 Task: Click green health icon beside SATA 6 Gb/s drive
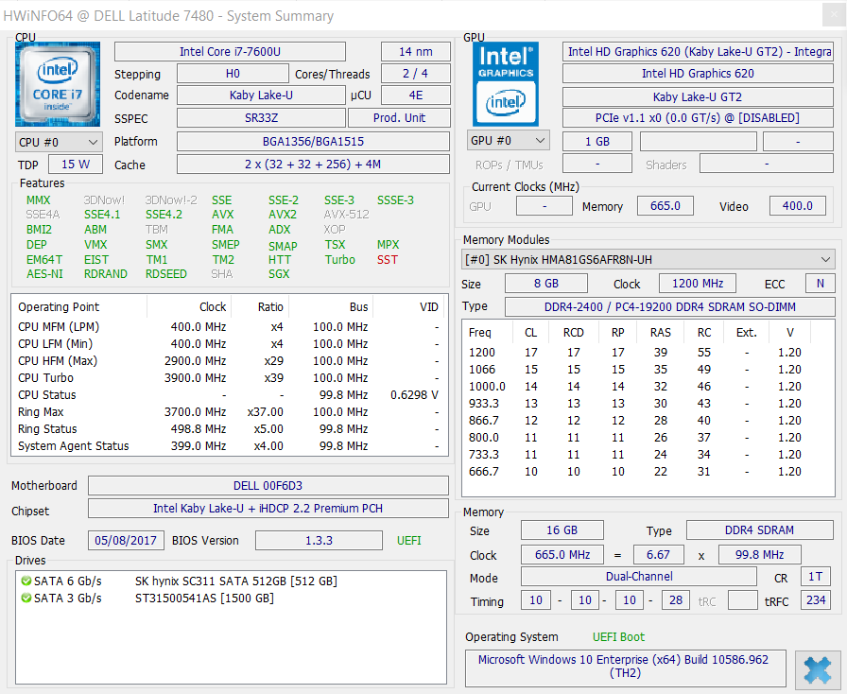[26, 581]
